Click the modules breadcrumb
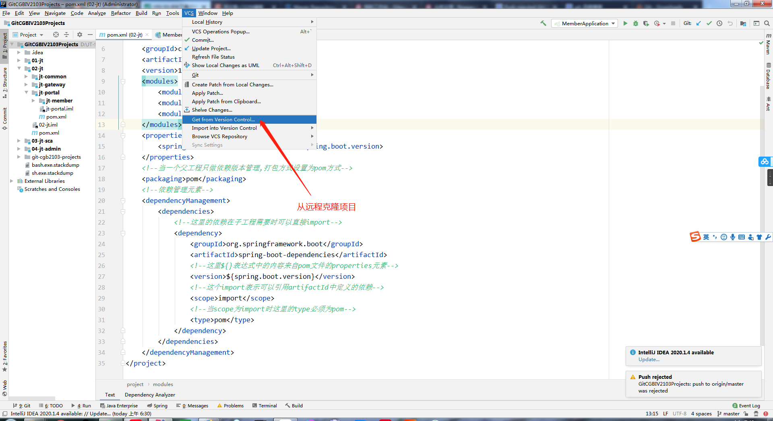Screen dimensions: 773x421 point(163,384)
